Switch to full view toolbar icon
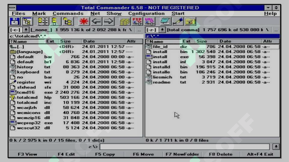The image size is (289, 162). click(x=54, y=21)
